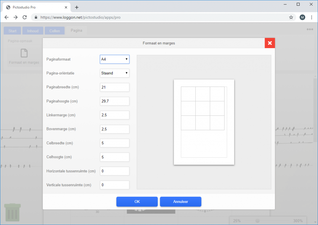318x225 pixels.
Task: Click the Formaat en marges dialog title
Action: coord(159,43)
